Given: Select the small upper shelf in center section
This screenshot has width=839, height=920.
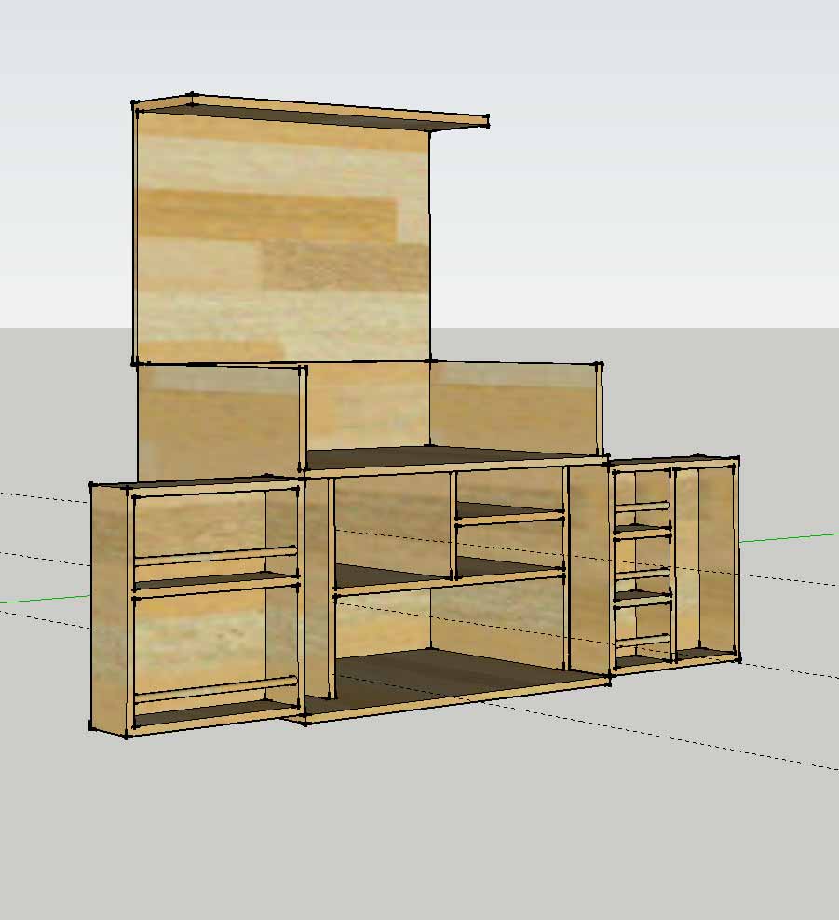Looking at the screenshot, I should tap(509, 513).
